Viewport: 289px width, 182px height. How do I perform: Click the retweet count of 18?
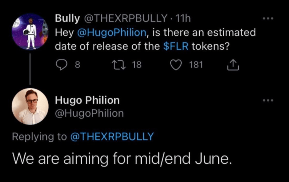click(x=137, y=65)
